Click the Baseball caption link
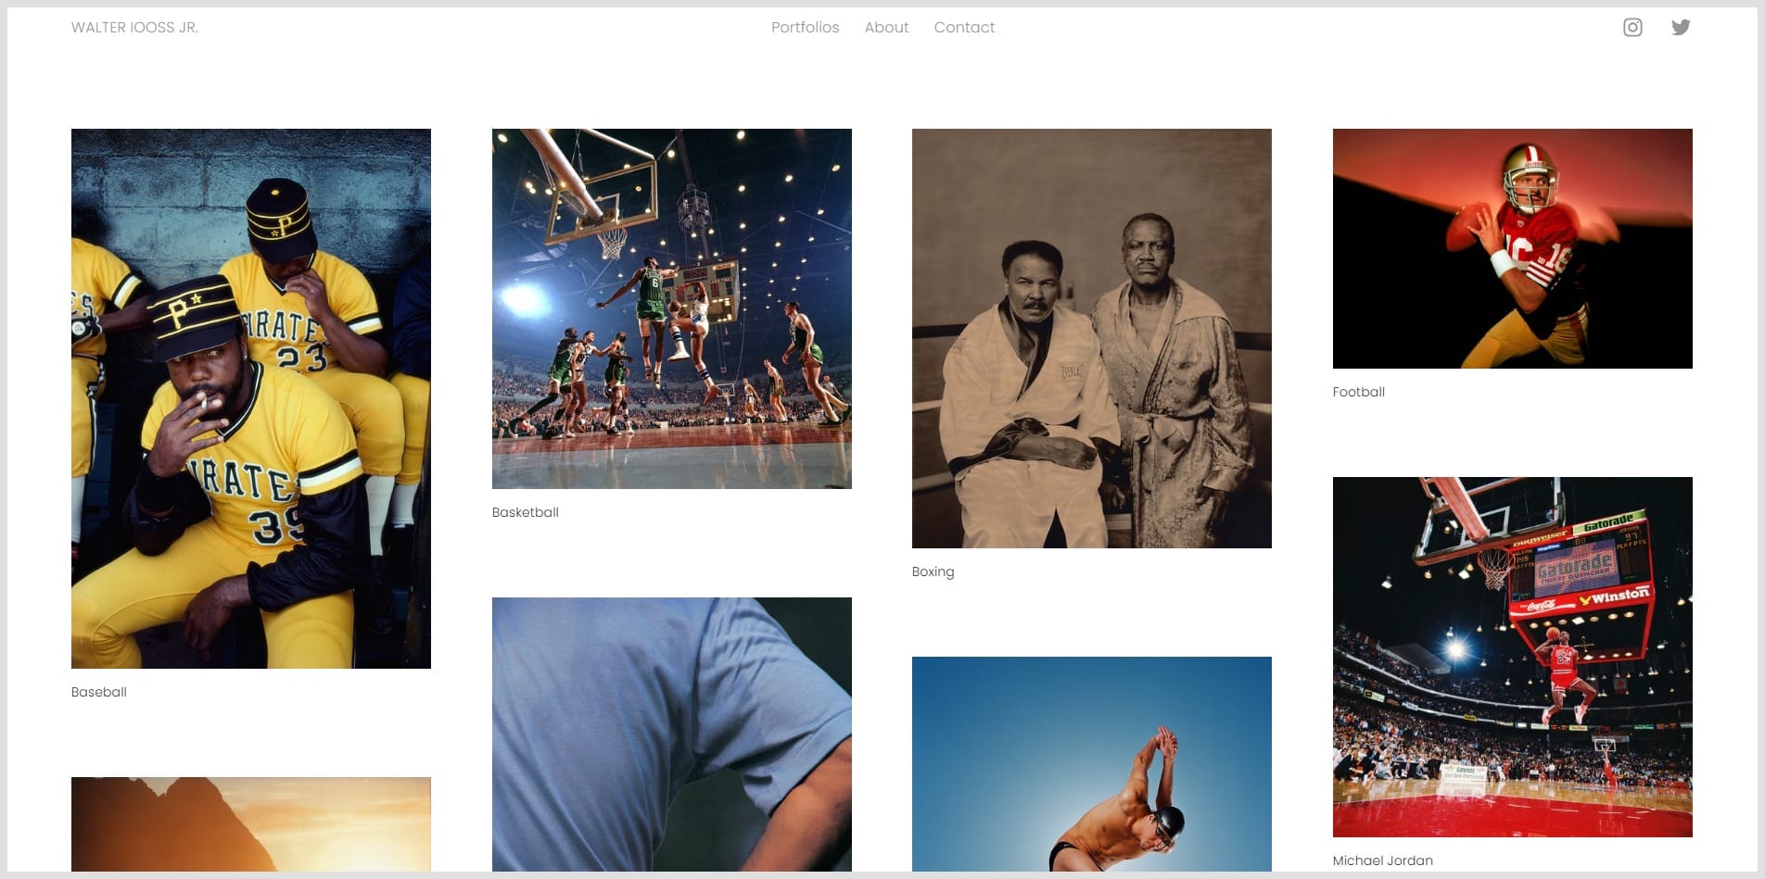The height and width of the screenshot is (879, 1765). coord(99,692)
